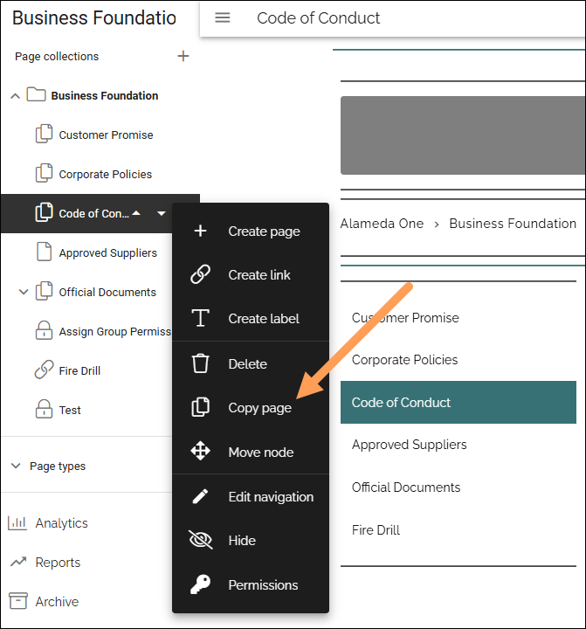Open Corporate Policies in page navigation
Image resolution: width=586 pixels, height=629 pixels.
tap(404, 359)
